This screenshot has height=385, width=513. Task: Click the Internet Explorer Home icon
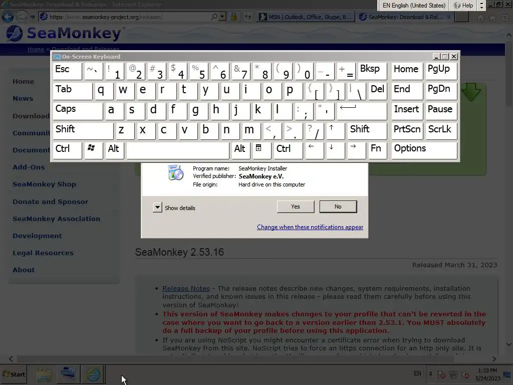coord(480,19)
